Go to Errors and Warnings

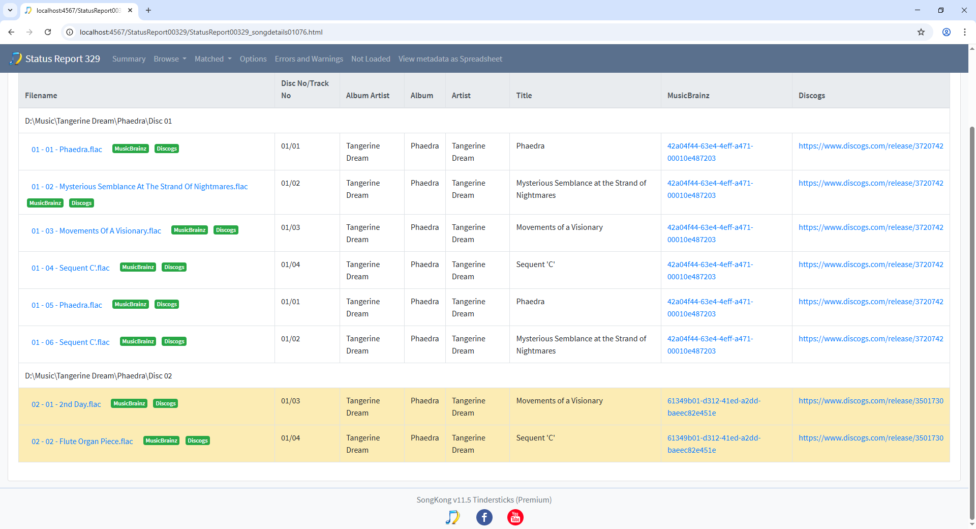point(309,58)
